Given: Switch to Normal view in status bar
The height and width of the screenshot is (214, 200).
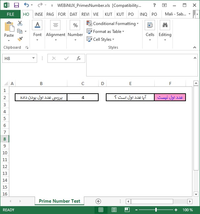Looking at the screenshot, I should 101,210.
